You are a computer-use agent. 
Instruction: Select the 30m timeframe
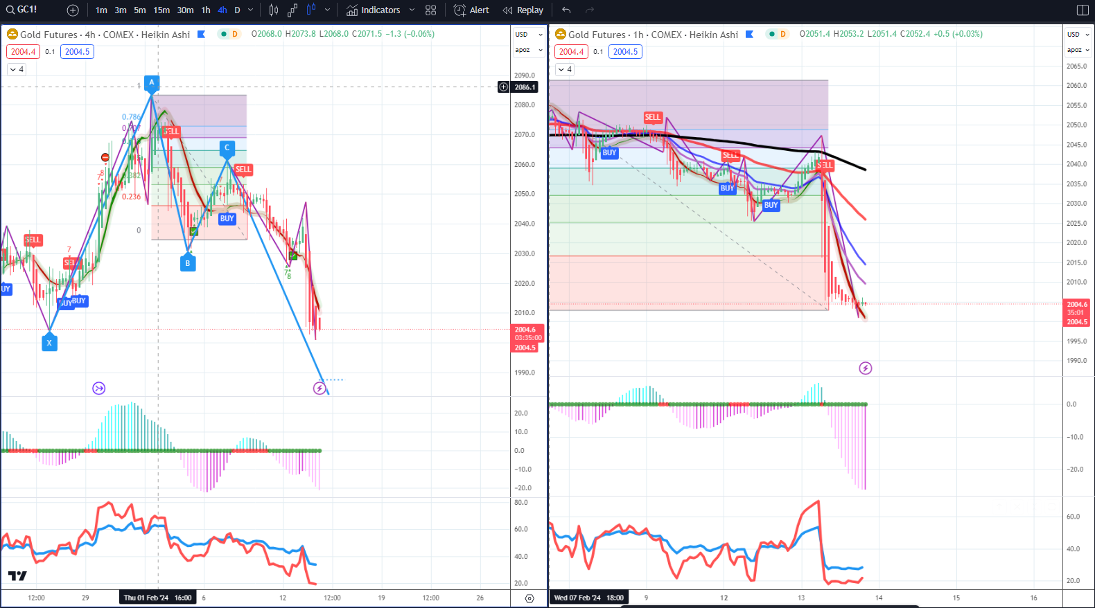tap(185, 10)
